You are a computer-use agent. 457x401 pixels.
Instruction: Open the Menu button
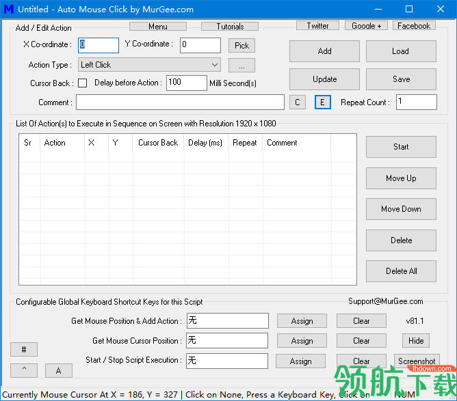[157, 27]
